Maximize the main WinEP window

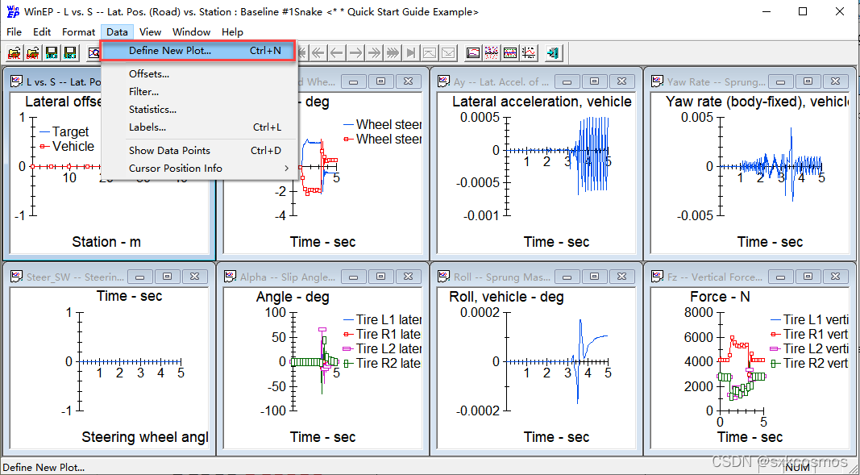pos(803,11)
